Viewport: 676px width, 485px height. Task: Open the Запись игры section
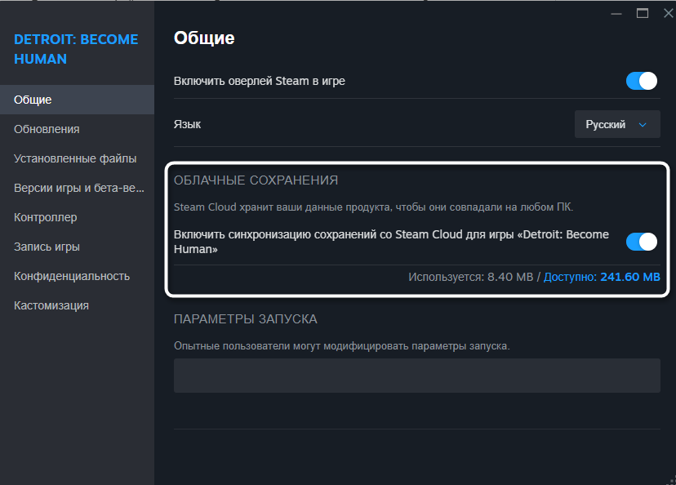click(x=78, y=247)
